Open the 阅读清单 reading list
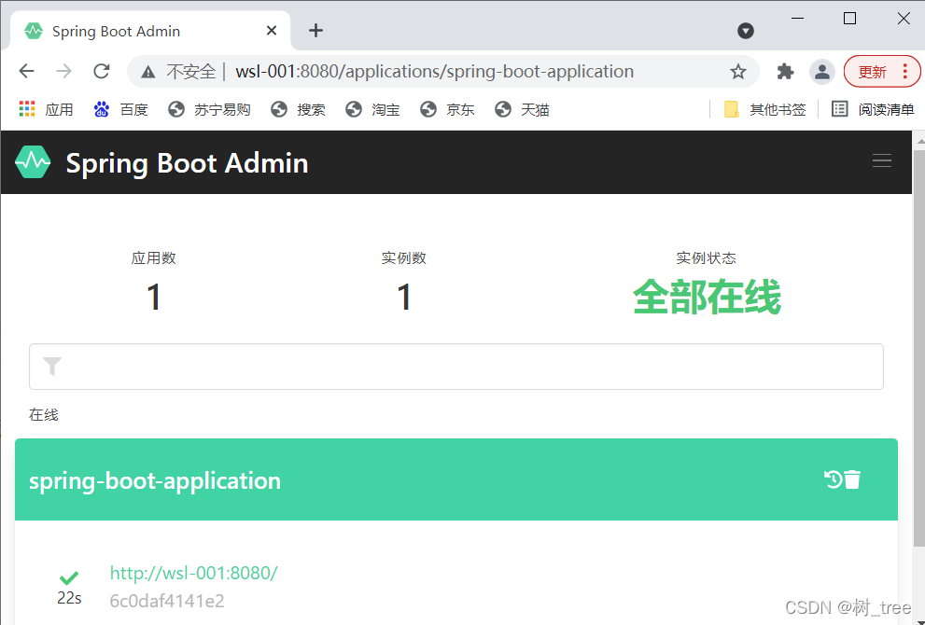 (873, 109)
